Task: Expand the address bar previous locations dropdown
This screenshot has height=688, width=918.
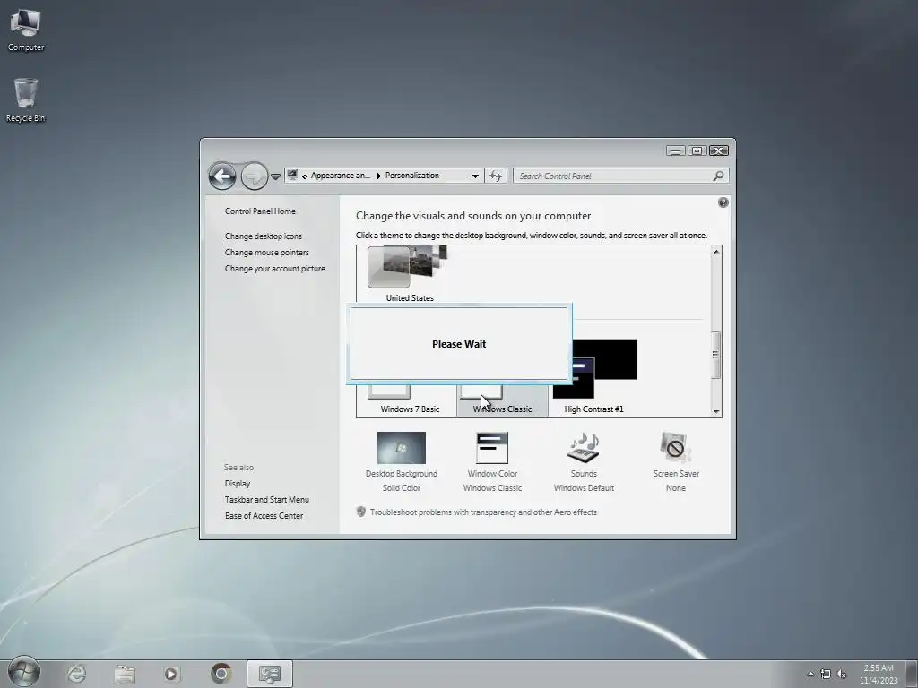Action: (x=475, y=176)
